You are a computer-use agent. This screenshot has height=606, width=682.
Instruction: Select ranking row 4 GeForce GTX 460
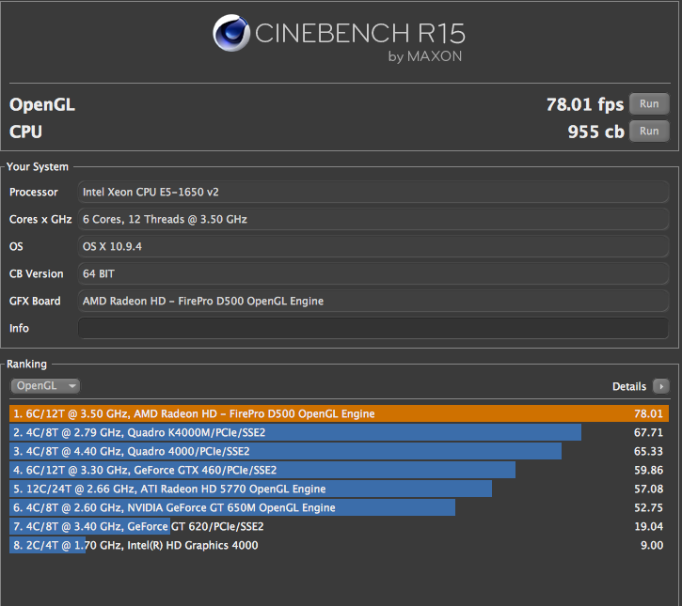(339, 470)
